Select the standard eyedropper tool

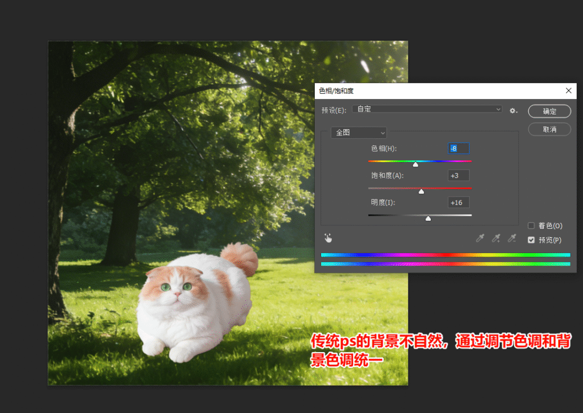pos(480,238)
